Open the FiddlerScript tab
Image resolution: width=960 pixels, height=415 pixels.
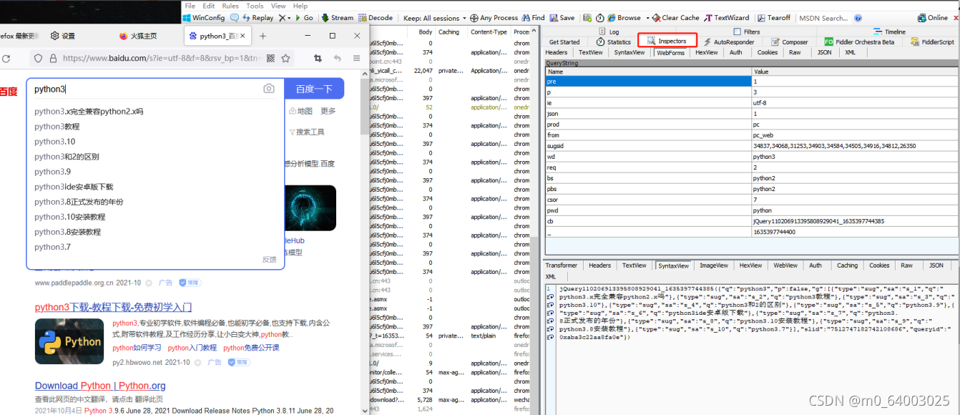(933, 42)
